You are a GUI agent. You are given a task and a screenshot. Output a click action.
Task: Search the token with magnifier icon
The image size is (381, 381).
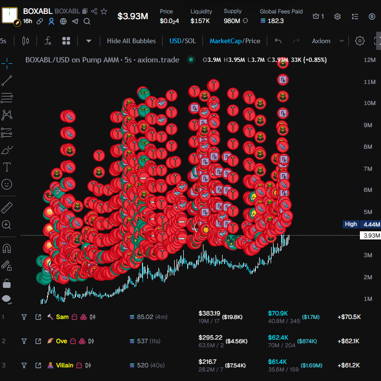coord(87,22)
